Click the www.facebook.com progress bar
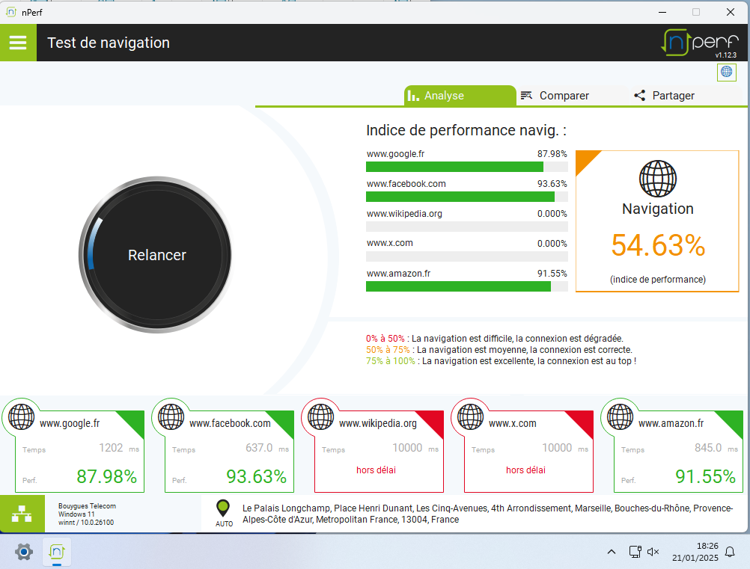 467,197
